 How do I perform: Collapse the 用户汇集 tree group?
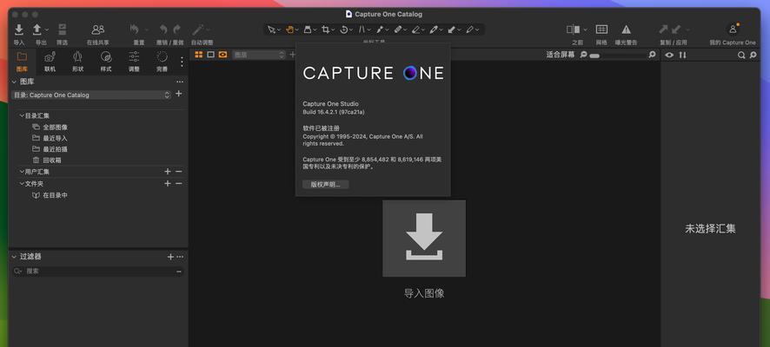pos(22,172)
